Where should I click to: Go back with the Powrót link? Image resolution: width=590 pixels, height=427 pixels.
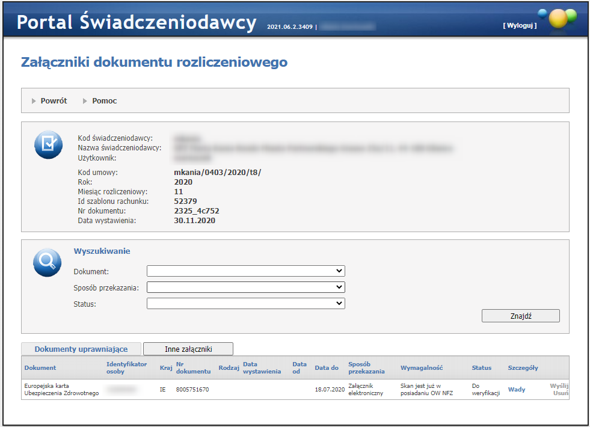pyautogui.click(x=54, y=101)
